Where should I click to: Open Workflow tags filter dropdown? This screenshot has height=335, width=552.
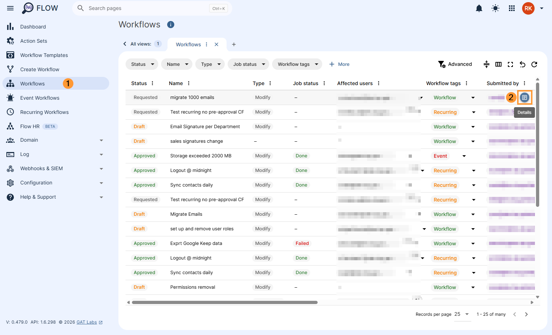(297, 64)
